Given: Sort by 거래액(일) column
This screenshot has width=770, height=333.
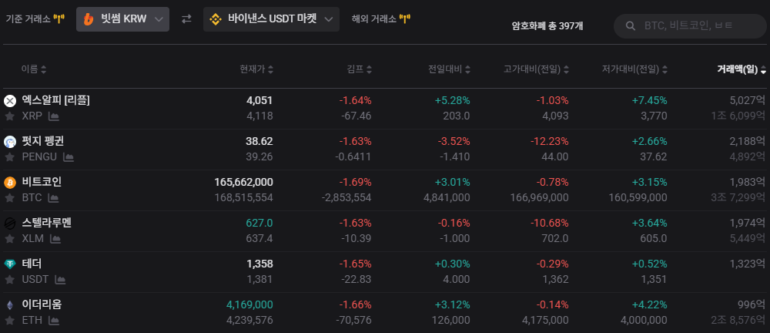Looking at the screenshot, I should pyautogui.click(x=742, y=69).
